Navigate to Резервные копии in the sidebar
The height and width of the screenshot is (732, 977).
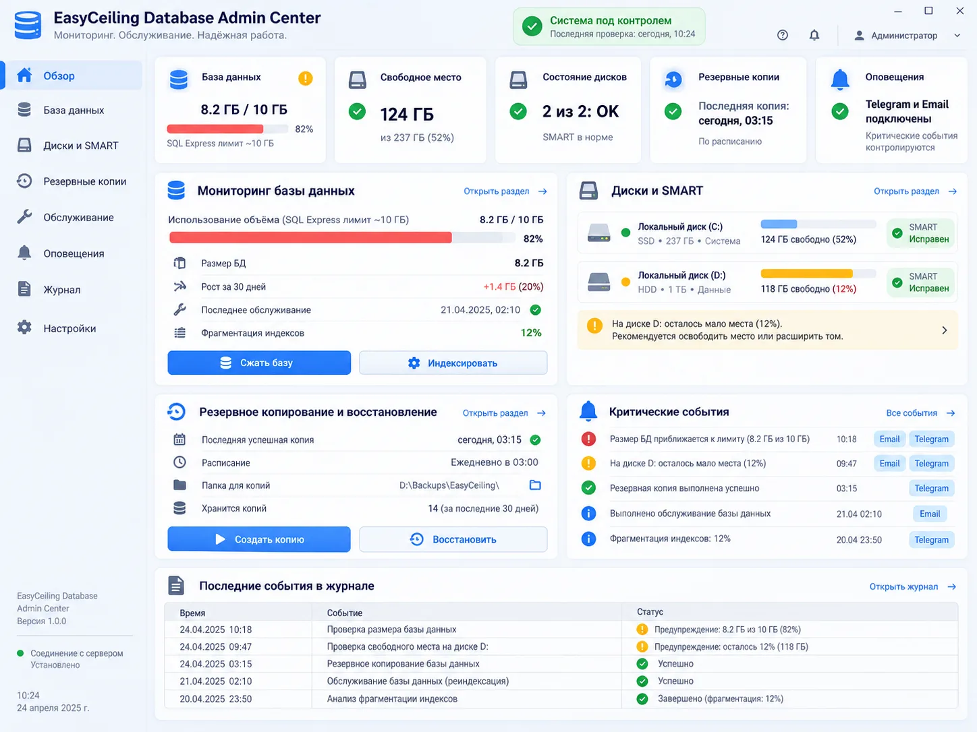point(73,181)
